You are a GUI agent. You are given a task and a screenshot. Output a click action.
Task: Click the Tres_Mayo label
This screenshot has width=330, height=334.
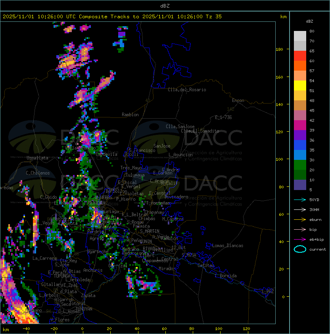tap(131, 168)
